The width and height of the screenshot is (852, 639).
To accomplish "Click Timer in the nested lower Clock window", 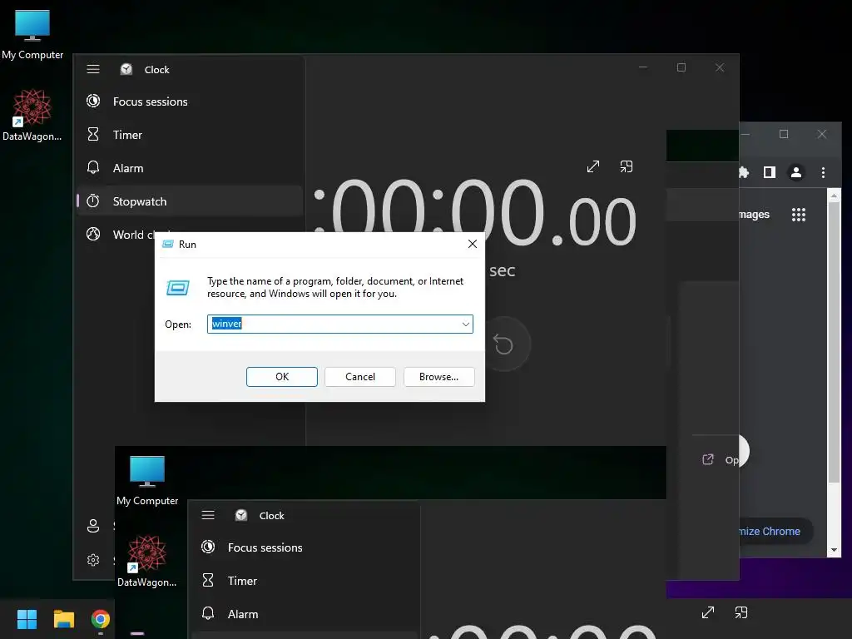I will [x=305, y=581].
